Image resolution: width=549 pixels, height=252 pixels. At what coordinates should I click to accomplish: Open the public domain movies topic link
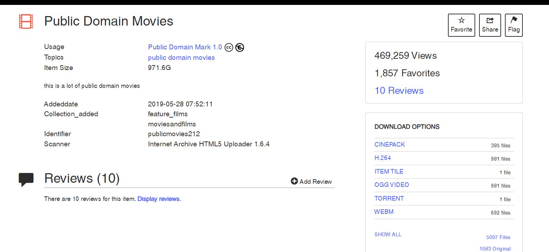[181, 57]
